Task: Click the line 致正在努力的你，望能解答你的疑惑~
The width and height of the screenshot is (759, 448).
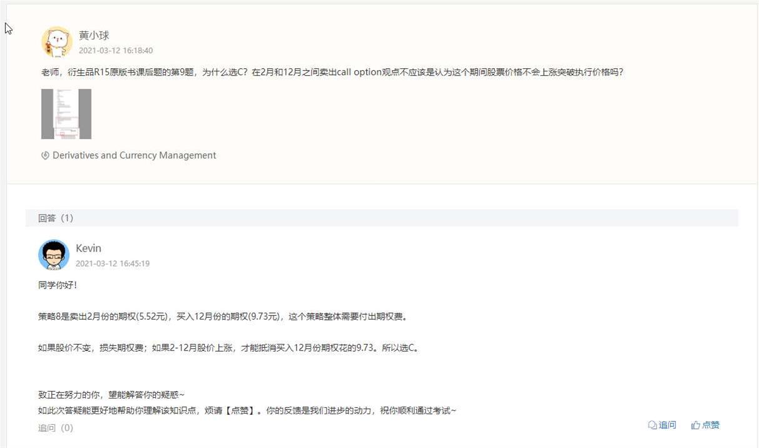Action: coord(111,395)
